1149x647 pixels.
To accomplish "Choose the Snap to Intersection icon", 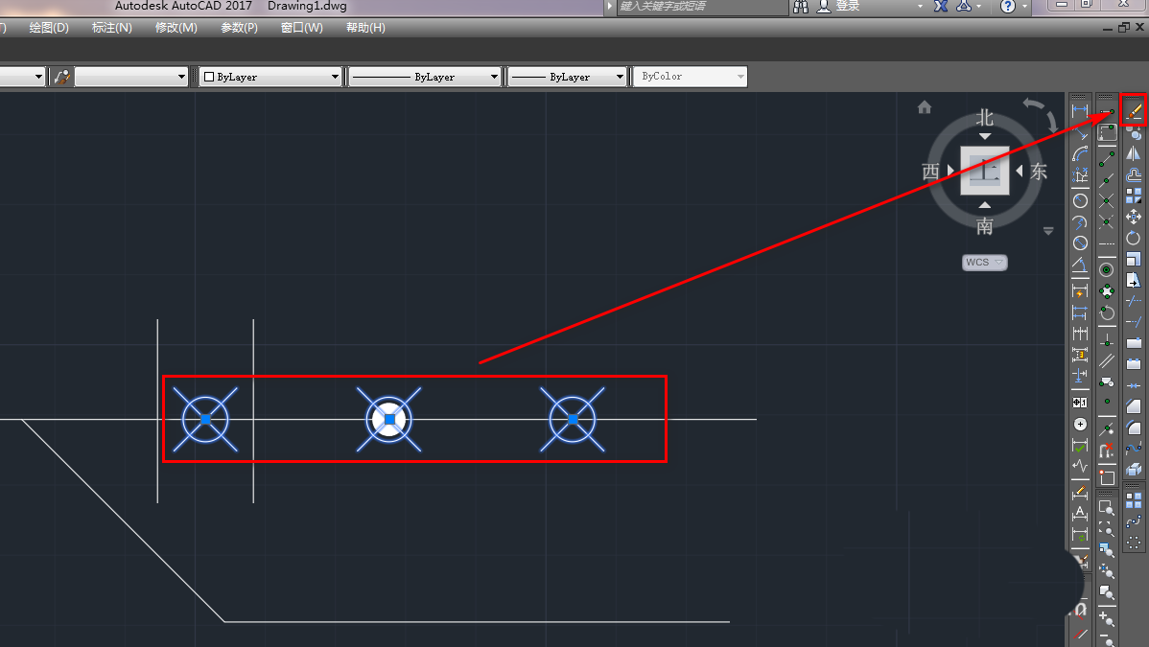I will 1107,200.
